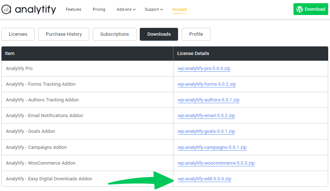Viewport: 330px width, 191px height.
Task: Expand the Support dropdown menu
Action: 154,9
